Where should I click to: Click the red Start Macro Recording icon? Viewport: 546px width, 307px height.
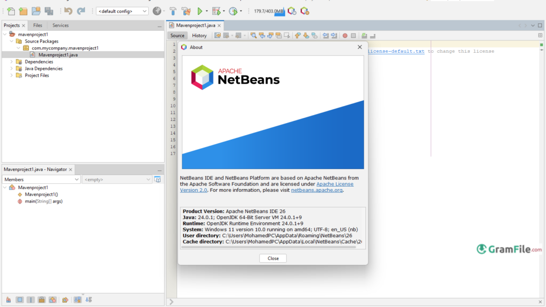click(x=345, y=36)
